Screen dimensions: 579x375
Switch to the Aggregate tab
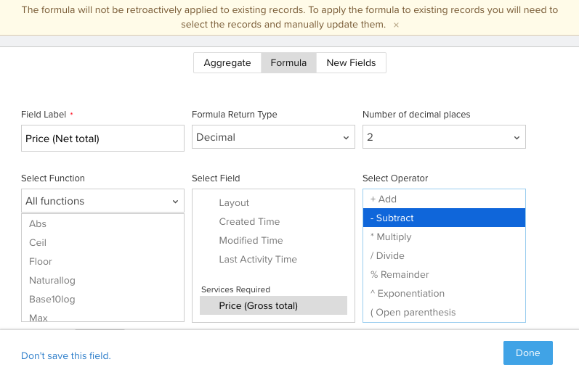point(227,63)
